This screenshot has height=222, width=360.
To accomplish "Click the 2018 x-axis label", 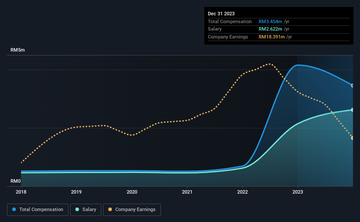I will coord(21,192).
